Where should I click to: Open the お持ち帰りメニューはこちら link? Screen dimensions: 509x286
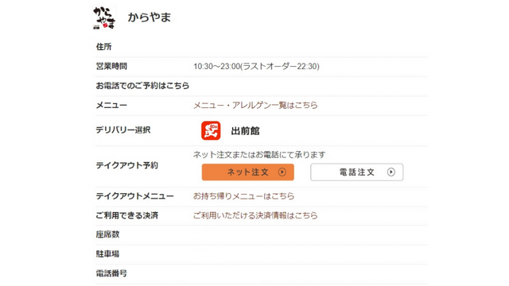coord(244,196)
